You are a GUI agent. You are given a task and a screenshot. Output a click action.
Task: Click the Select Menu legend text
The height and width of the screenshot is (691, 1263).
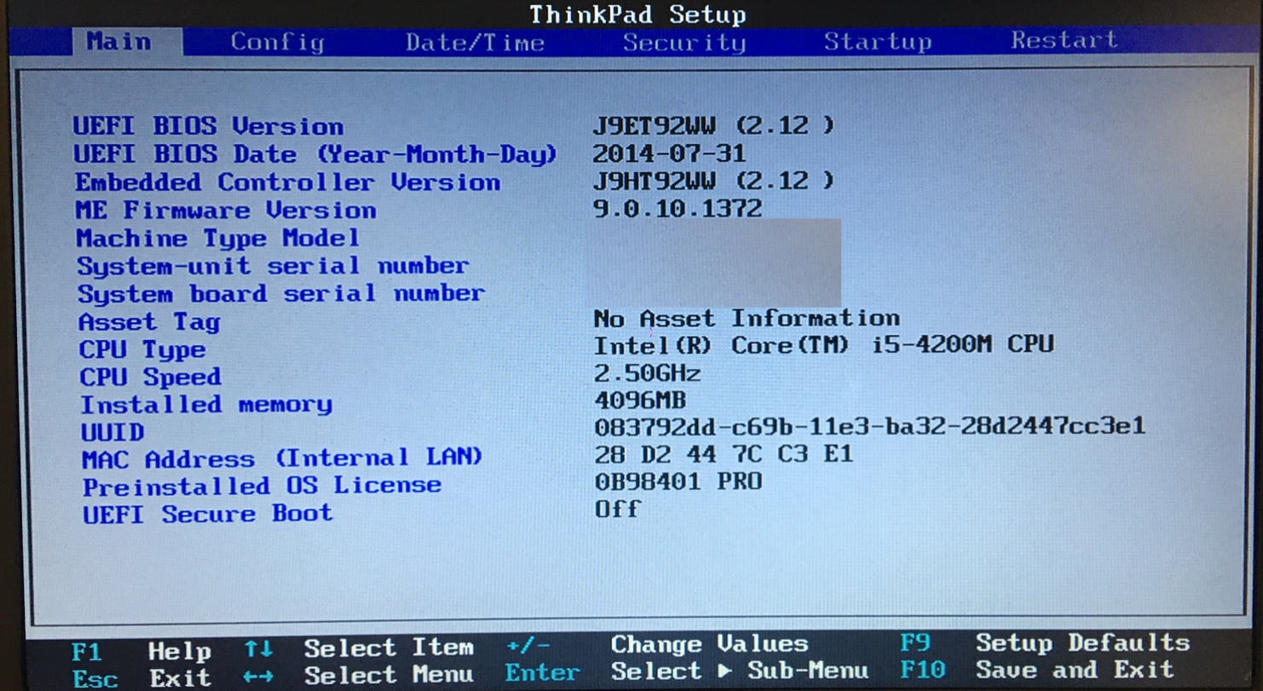389,675
